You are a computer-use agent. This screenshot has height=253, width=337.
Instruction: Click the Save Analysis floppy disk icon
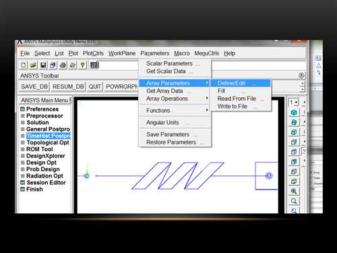pos(43,65)
